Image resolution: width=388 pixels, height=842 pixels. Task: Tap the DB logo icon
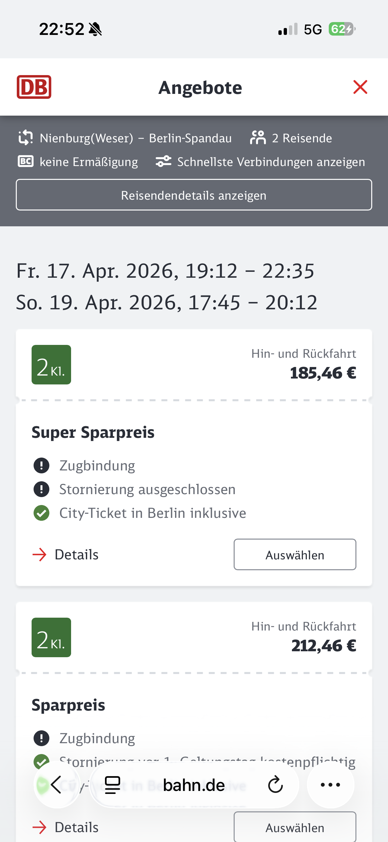point(34,87)
